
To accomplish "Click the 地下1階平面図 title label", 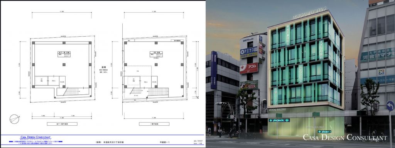I will [62, 124].
